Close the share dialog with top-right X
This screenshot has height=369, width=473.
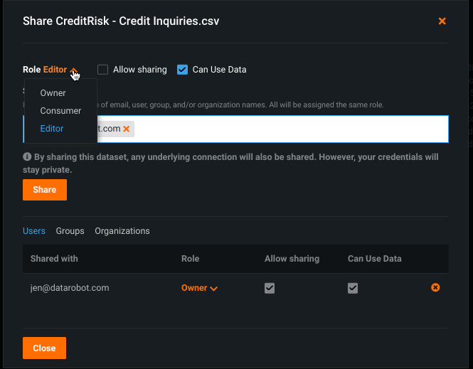442,21
